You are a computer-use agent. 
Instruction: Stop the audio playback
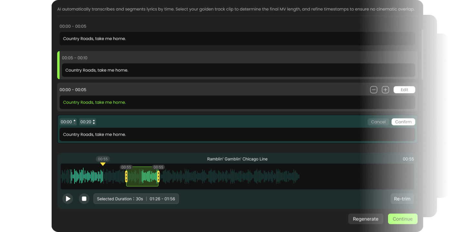tap(84, 199)
